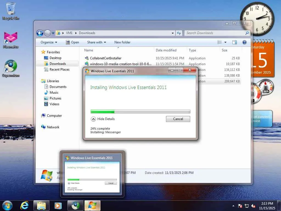Go back in the Explorer window

coord(40,33)
